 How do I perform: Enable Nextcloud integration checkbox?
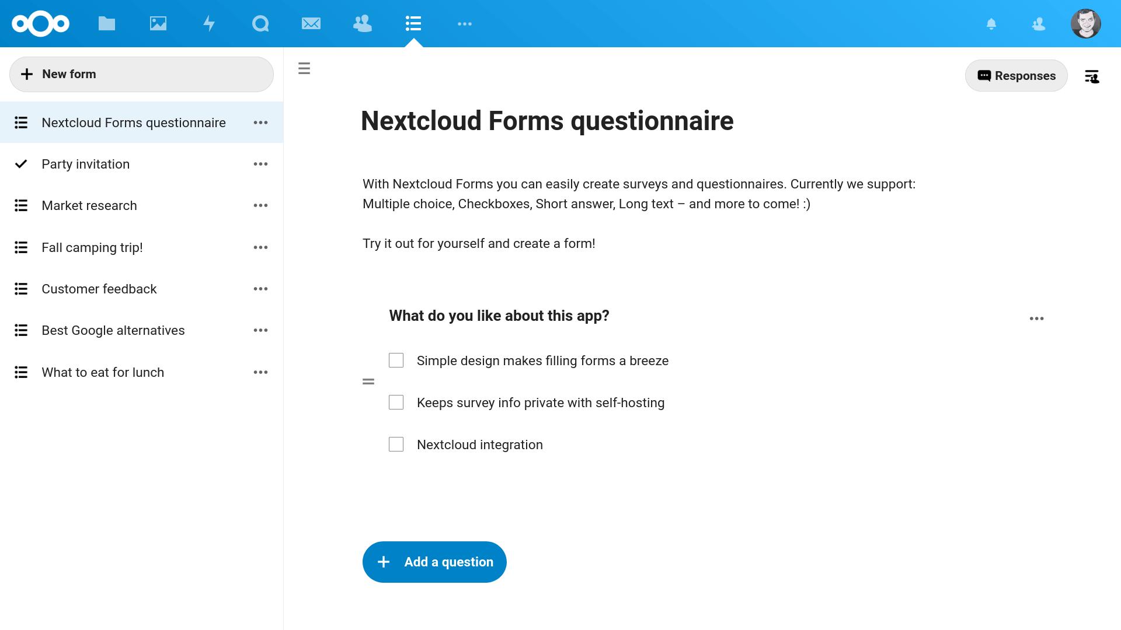tap(396, 444)
